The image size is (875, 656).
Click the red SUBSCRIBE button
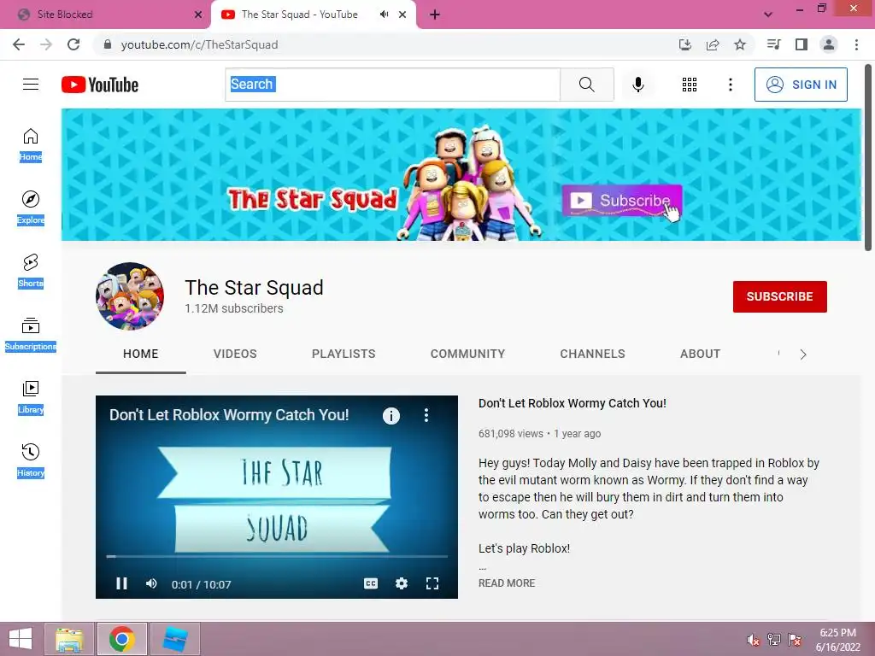(779, 296)
